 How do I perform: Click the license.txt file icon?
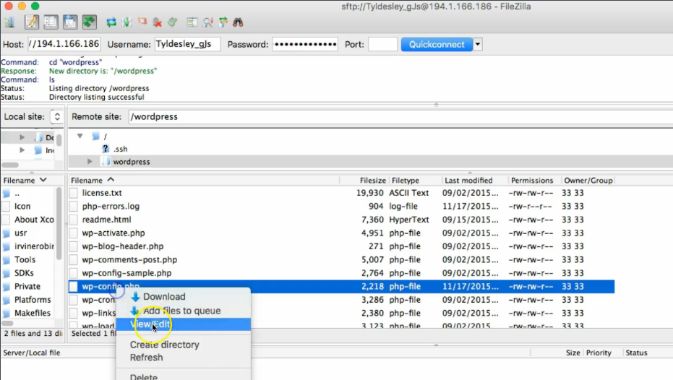coord(74,193)
